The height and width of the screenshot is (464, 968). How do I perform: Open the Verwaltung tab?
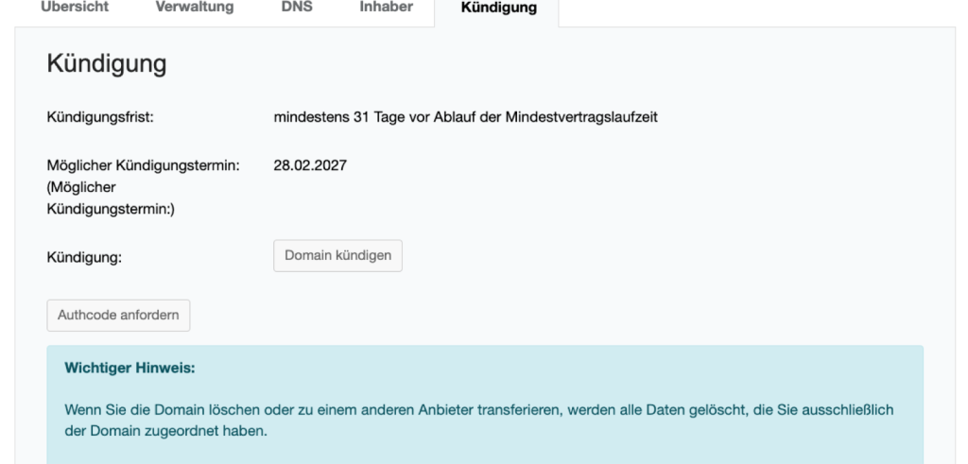(x=195, y=8)
